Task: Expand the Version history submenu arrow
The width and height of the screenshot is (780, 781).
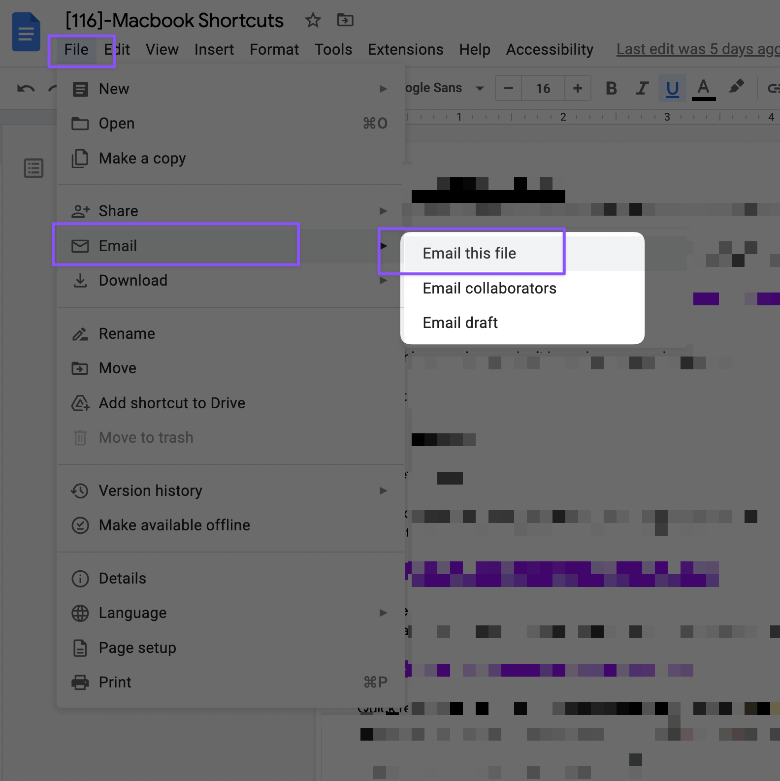Action: [383, 491]
